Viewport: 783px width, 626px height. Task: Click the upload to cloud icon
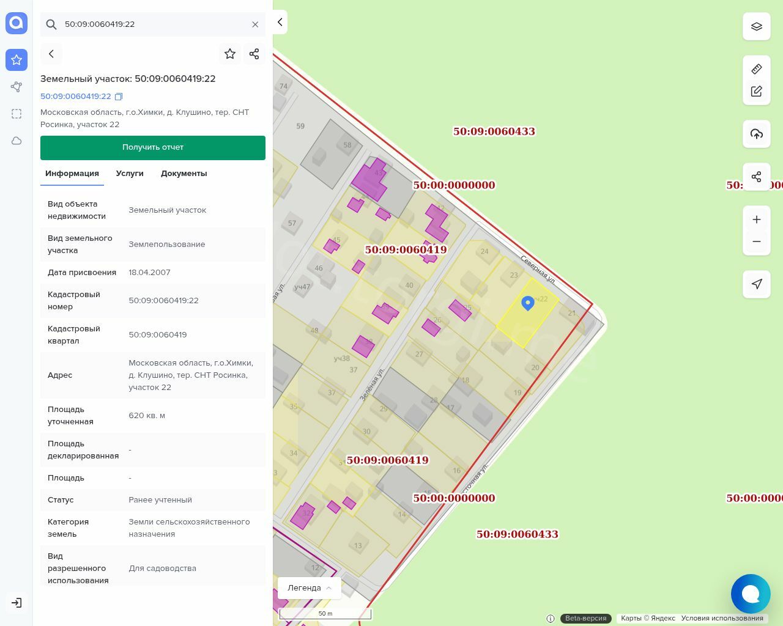pyautogui.click(x=757, y=134)
